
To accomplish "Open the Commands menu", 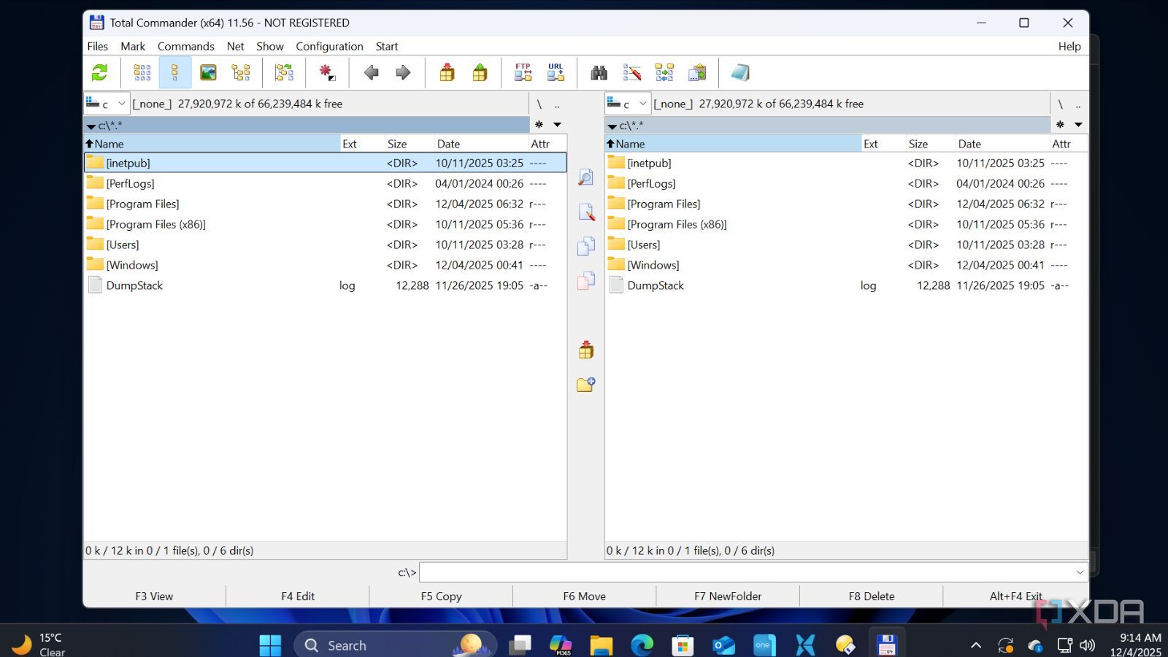I will [186, 46].
